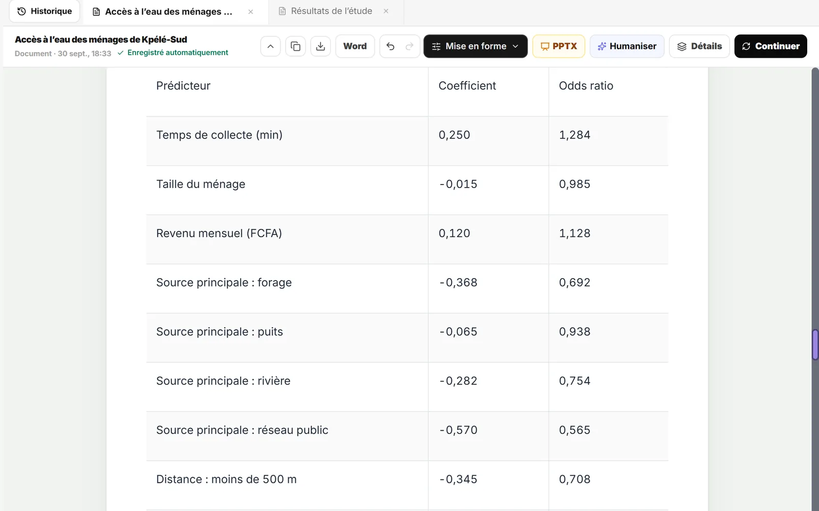The image size is (819, 511).
Task: Click the coefficient value -0,345
Action: point(458,479)
